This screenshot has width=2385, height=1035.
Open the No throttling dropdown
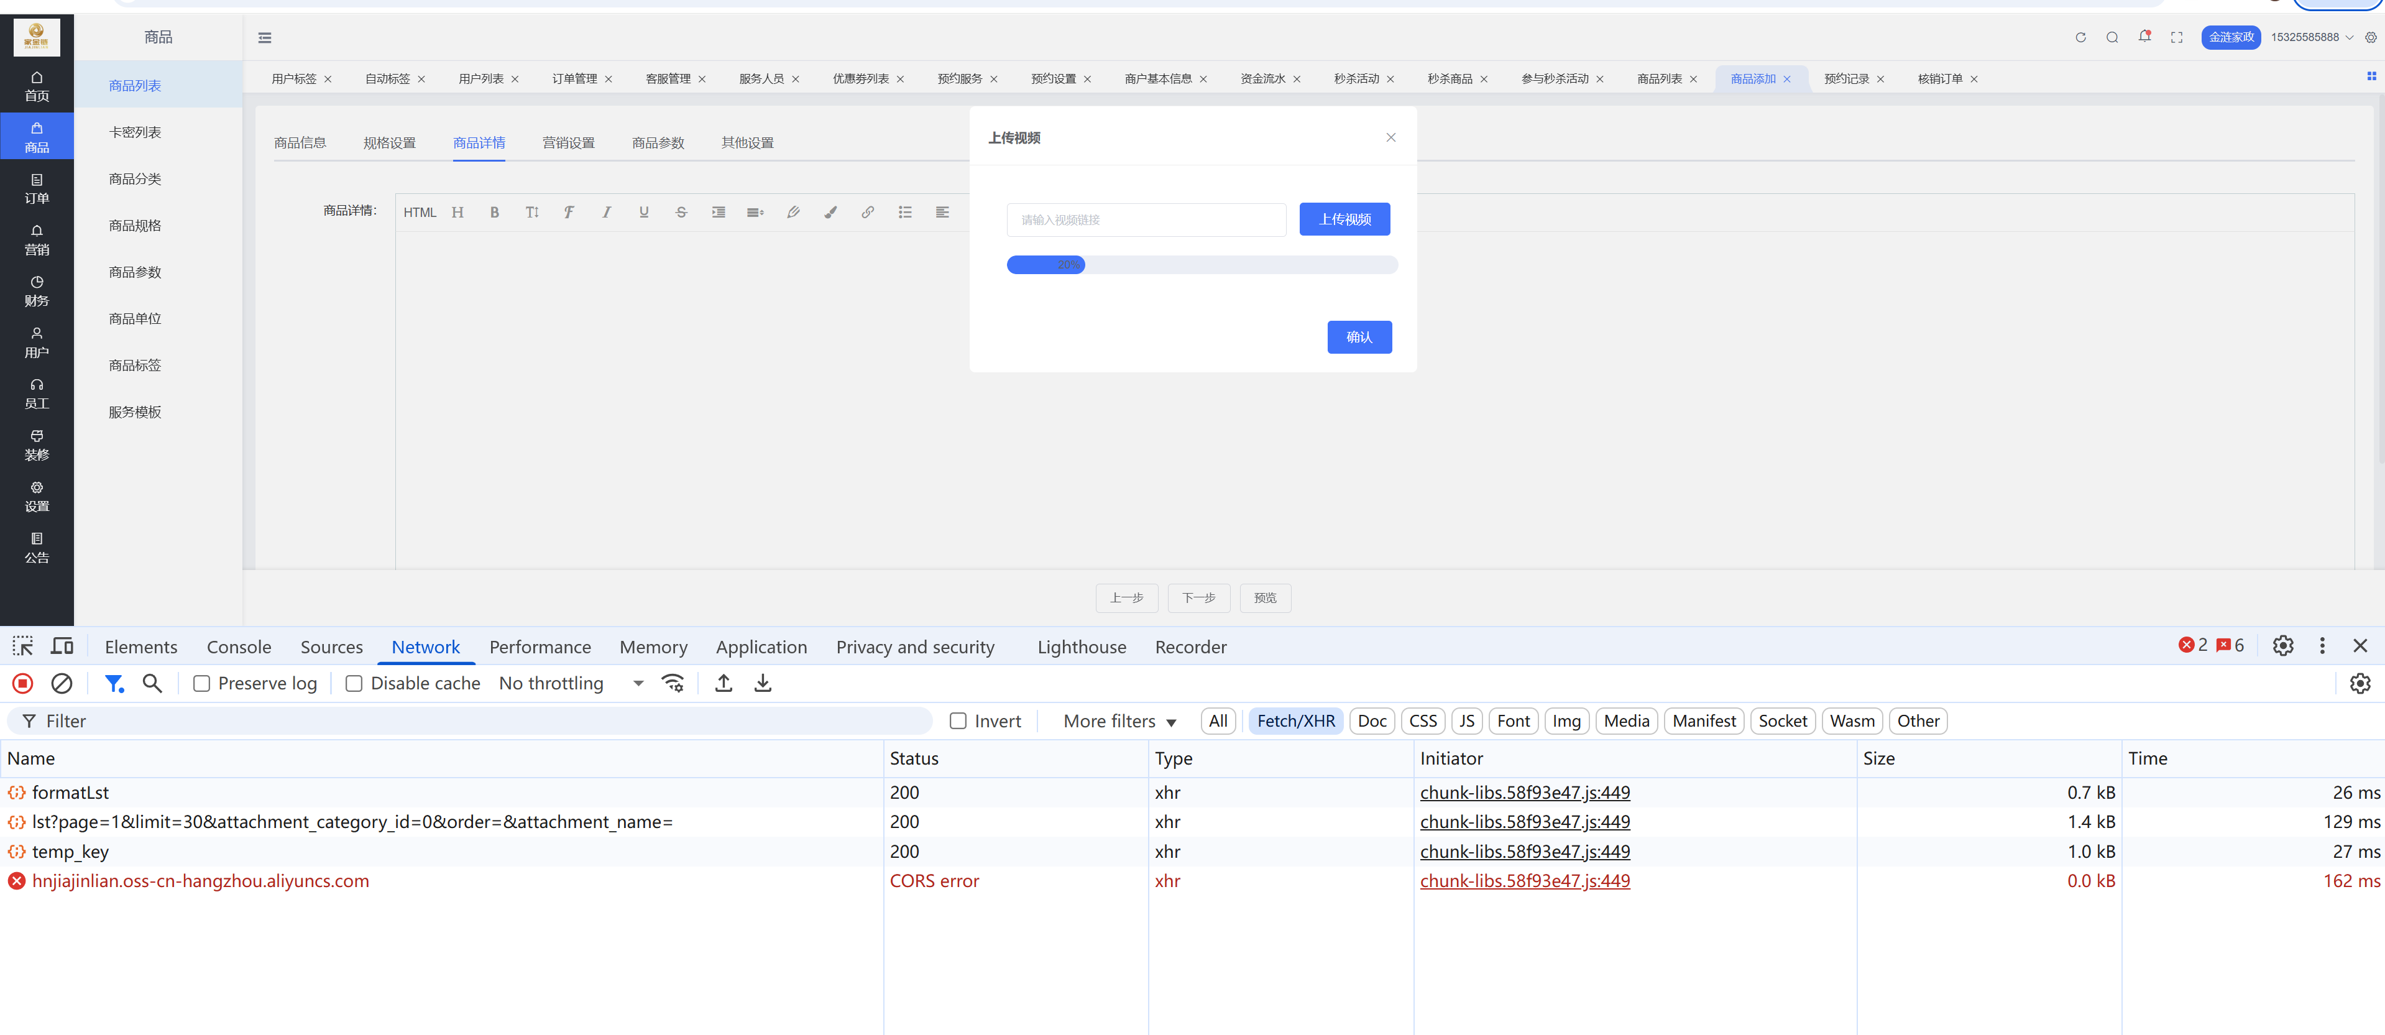(x=571, y=683)
